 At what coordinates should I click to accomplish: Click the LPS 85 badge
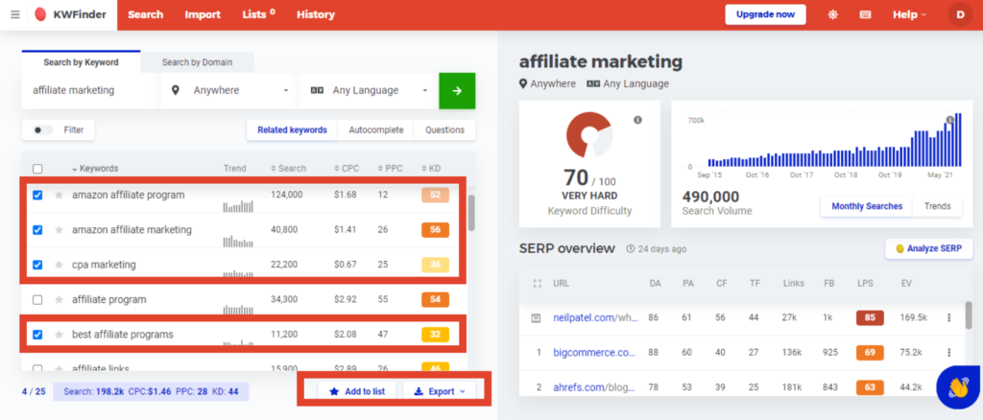click(870, 318)
